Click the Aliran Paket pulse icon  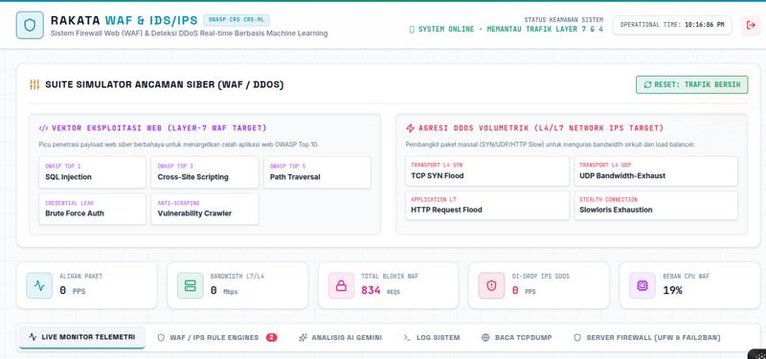pyautogui.click(x=39, y=285)
